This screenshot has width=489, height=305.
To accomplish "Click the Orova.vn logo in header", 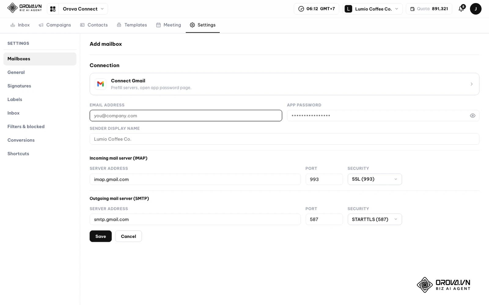I will (x=24, y=8).
